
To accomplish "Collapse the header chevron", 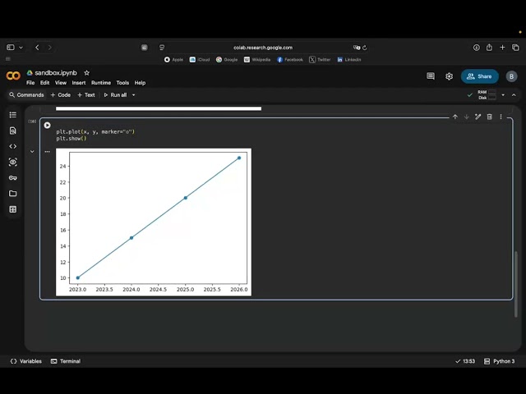I will click(x=514, y=95).
